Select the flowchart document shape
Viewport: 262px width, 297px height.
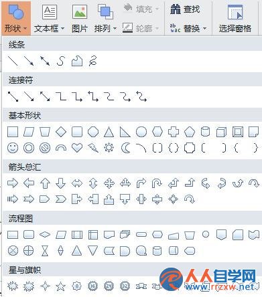pyautogui.click(x=109, y=235)
